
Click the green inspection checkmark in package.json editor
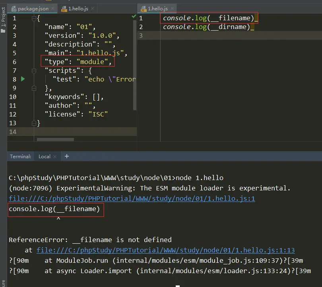[x=134, y=17]
